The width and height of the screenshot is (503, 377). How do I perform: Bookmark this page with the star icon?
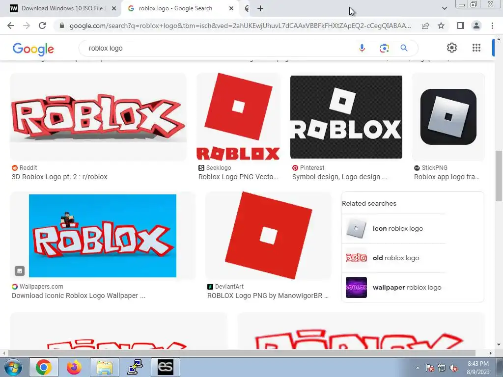point(441,26)
